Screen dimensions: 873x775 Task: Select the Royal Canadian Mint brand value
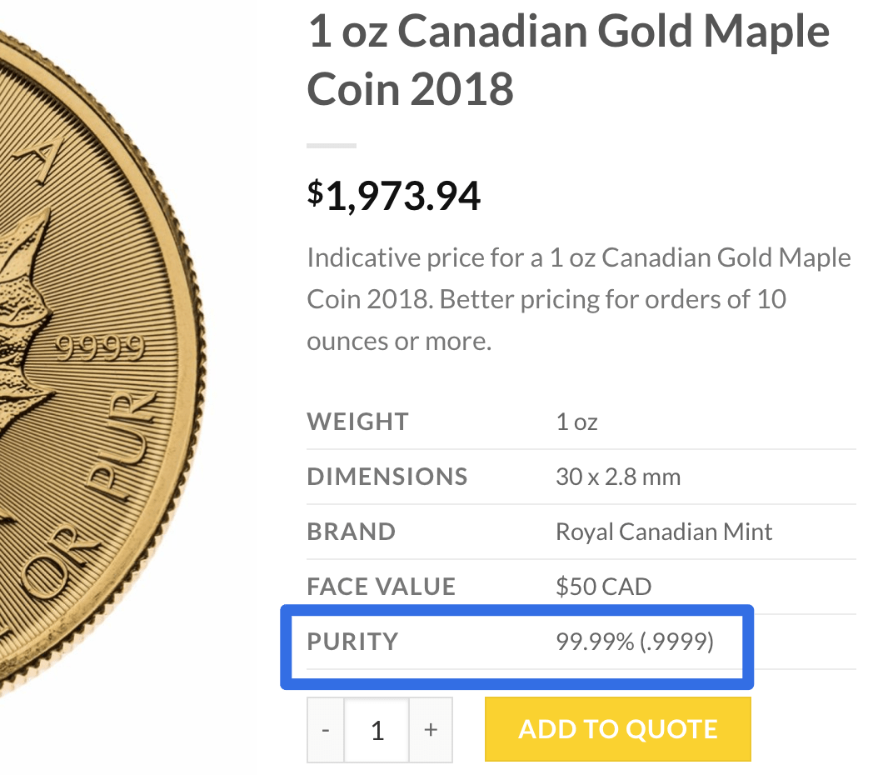[661, 531]
